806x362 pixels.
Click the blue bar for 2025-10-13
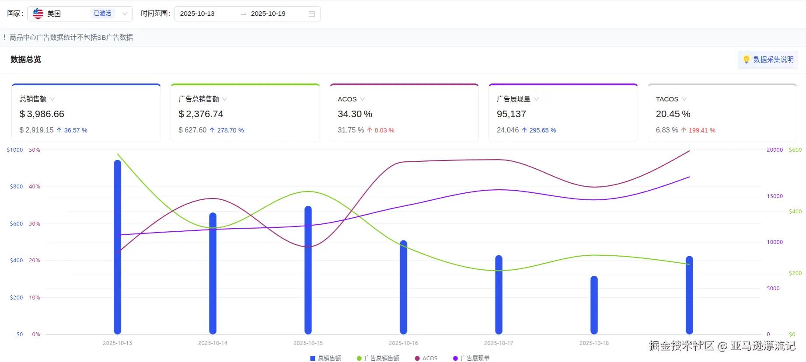coord(117,247)
